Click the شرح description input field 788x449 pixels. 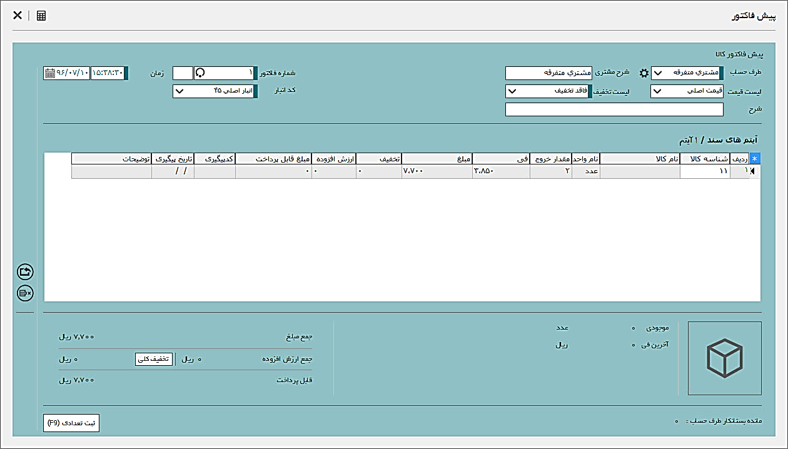click(x=614, y=109)
